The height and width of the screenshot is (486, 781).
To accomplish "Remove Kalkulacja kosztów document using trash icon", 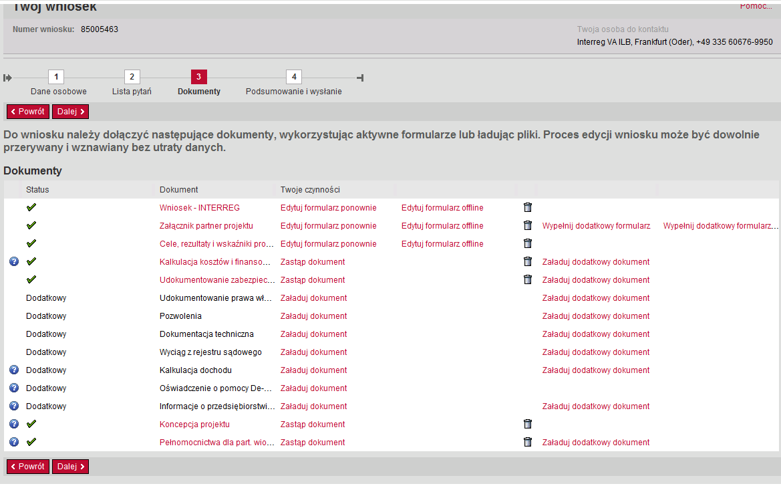I will (528, 261).
